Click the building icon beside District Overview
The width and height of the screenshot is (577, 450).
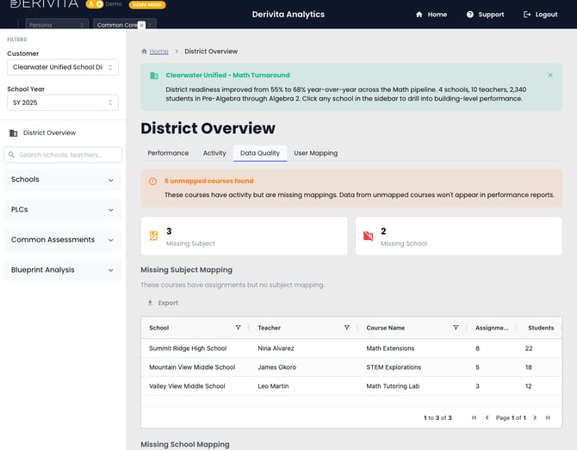click(x=13, y=133)
